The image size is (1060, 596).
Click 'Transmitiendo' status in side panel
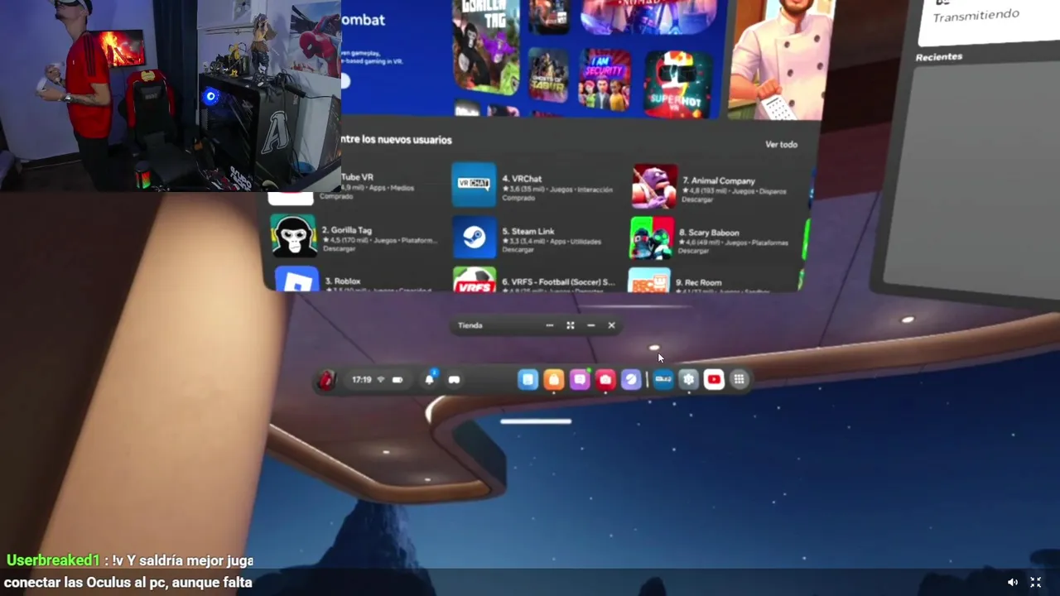tap(976, 16)
